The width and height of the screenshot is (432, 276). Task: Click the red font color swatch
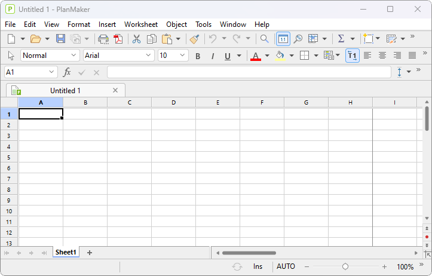(x=256, y=56)
